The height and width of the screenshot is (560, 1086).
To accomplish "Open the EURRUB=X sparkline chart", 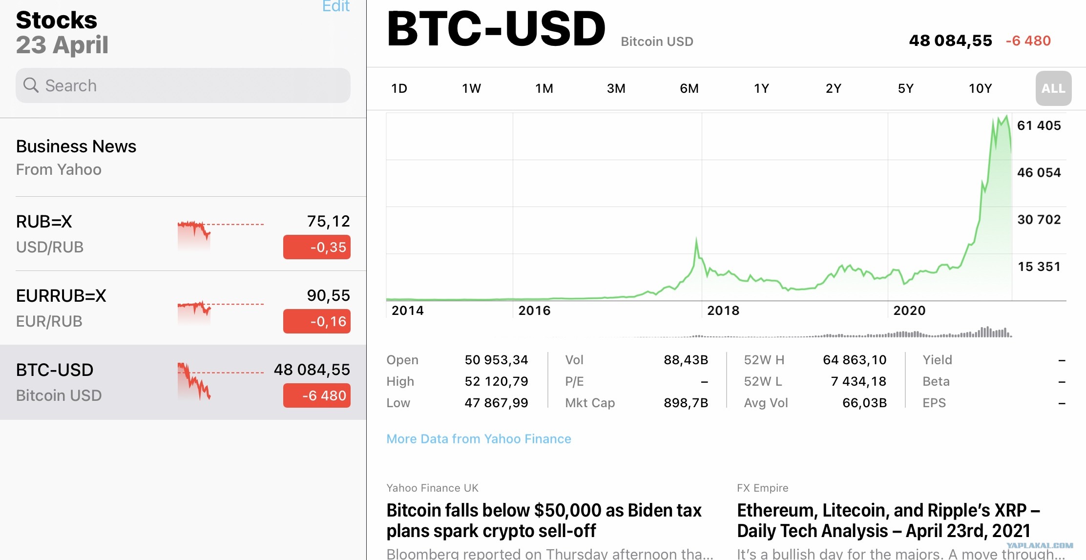I will (220, 311).
